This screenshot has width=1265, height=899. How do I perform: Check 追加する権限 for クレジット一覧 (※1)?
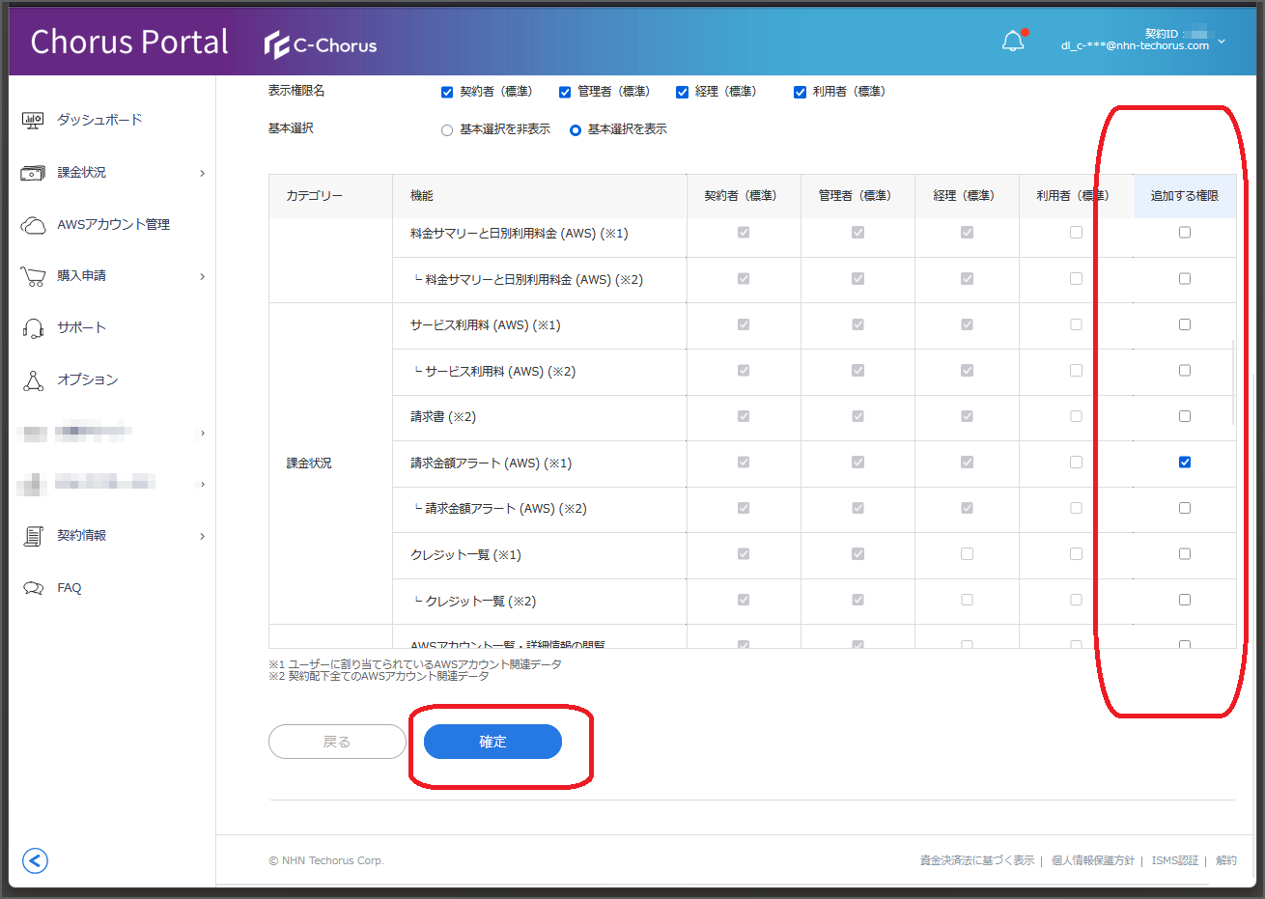[x=1185, y=554]
